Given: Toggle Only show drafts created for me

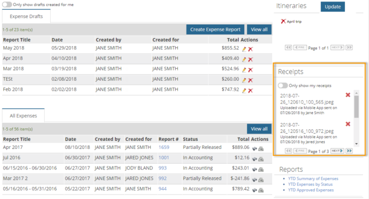Looking at the screenshot, I should pos(7,5).
